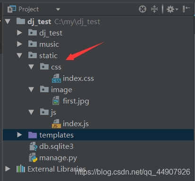195x181 pixels.
Task: Select the dj_test subfolder
Action: point(51,33)
